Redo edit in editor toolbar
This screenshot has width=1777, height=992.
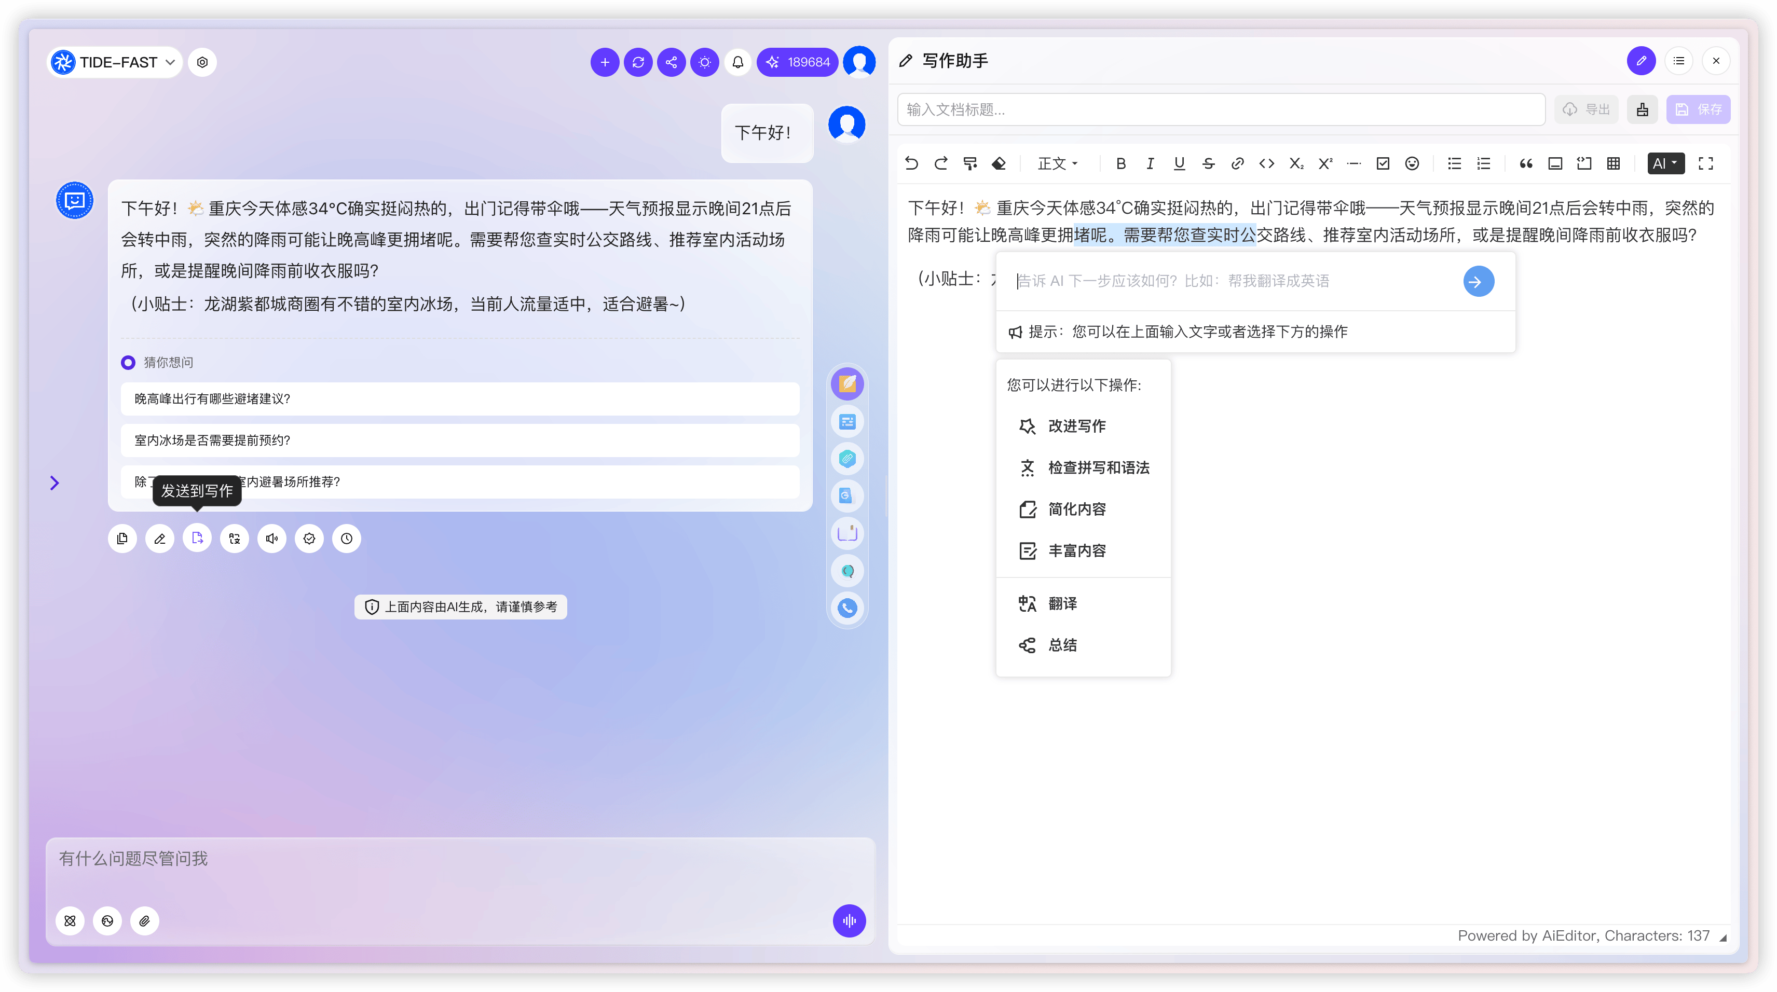pyautogui.click(x=941, y=163)
